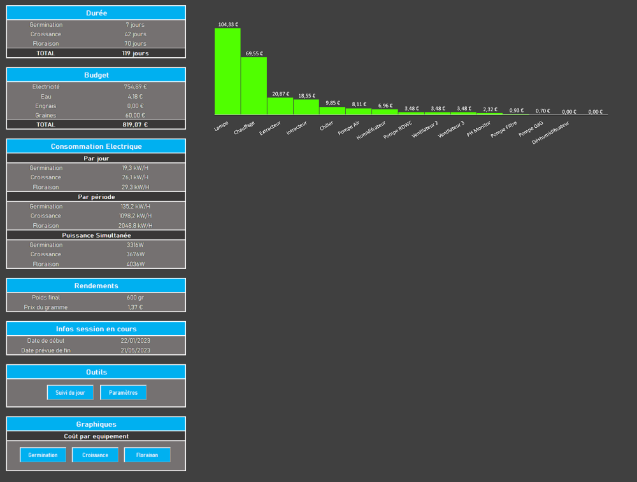Click the Ventilateur 3 axis label
This screenshot has width=637, height=482.
pyautogui.click(x=451, y=129)
